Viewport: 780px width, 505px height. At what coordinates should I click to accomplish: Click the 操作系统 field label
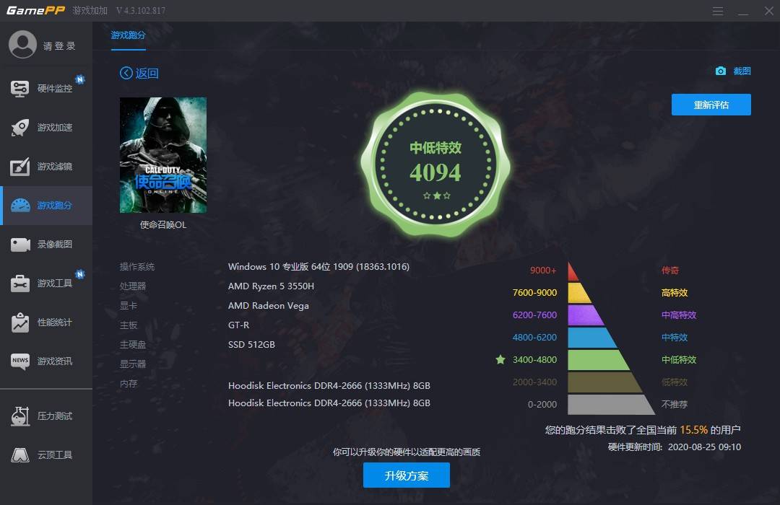pyautogui.click(x=137, y=267)
